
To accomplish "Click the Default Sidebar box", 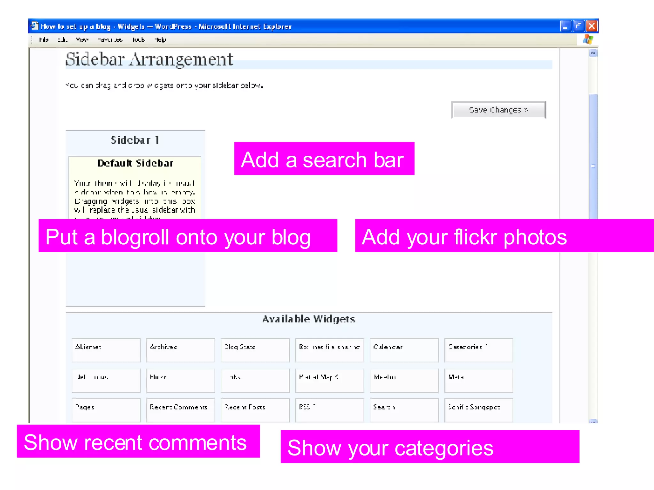I will [x=135, y=188].
